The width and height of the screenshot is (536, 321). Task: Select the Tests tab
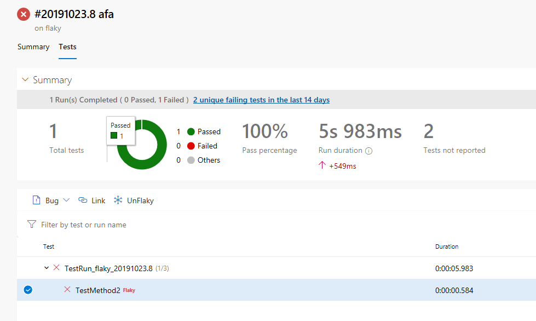[67, 47]
